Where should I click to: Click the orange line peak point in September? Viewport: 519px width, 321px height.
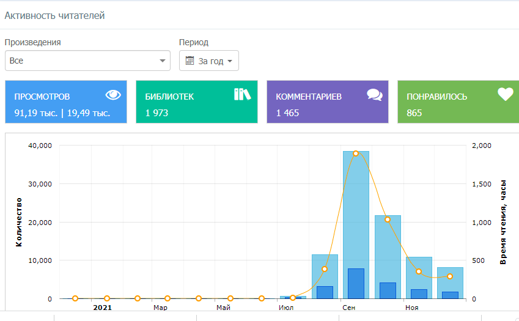coord(356,153)
